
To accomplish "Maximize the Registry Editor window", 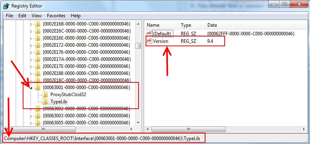I will tap(284, 4).
